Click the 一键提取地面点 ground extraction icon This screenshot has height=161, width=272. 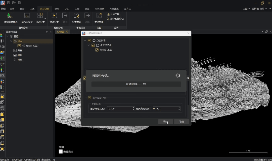click(10, 16)
